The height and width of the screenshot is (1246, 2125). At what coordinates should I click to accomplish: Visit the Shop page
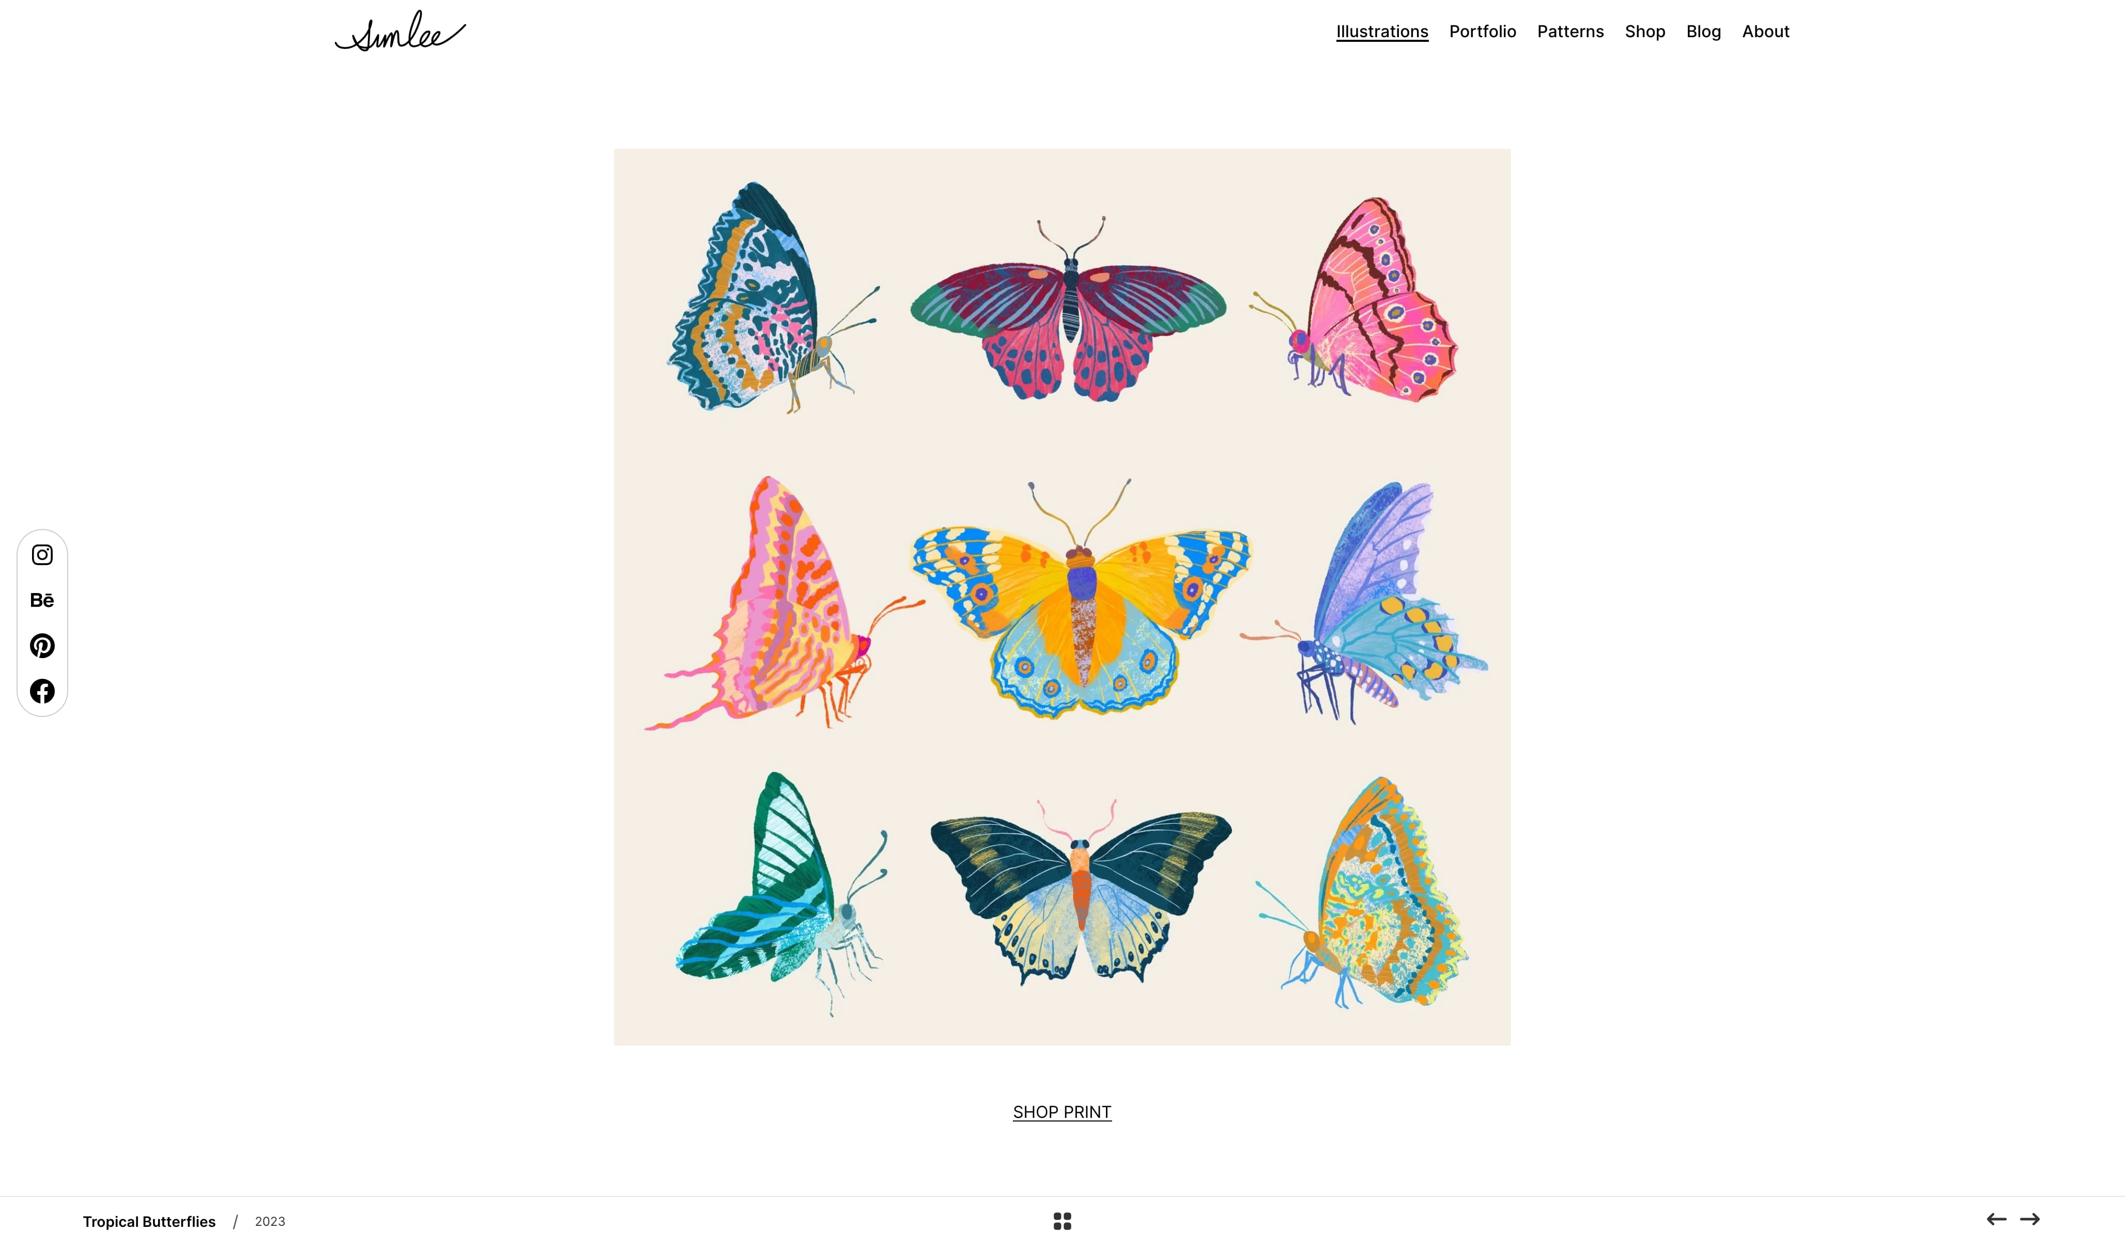1645,31
